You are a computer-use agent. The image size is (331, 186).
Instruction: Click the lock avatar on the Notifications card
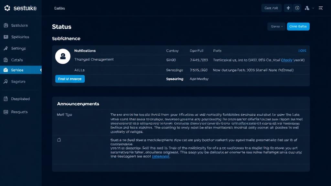tap(63, 56)
